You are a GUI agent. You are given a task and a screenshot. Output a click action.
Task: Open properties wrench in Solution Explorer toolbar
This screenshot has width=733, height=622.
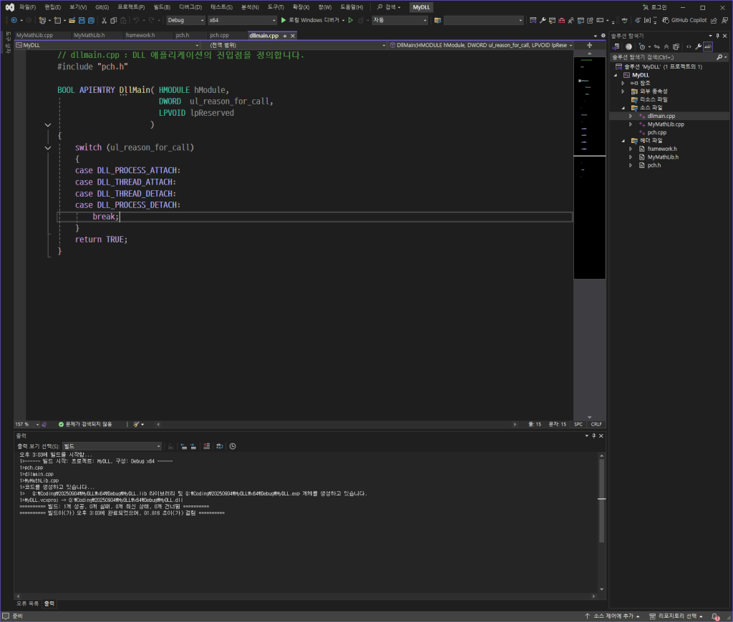coord(698,46)
